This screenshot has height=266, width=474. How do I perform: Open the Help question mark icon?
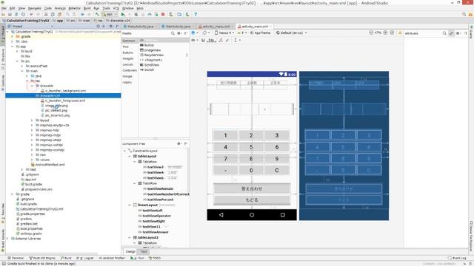[x=196, y=14]
